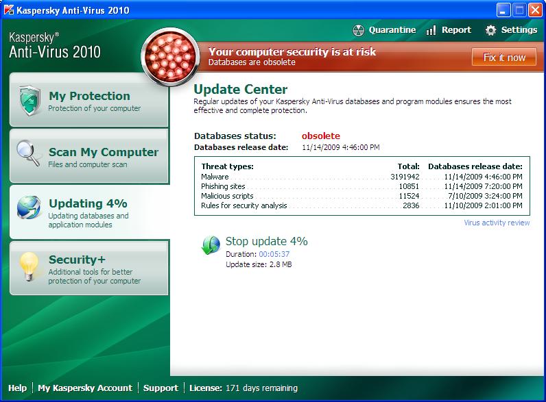
Task: Click the Settings gear icon
Action: point(490,30)
